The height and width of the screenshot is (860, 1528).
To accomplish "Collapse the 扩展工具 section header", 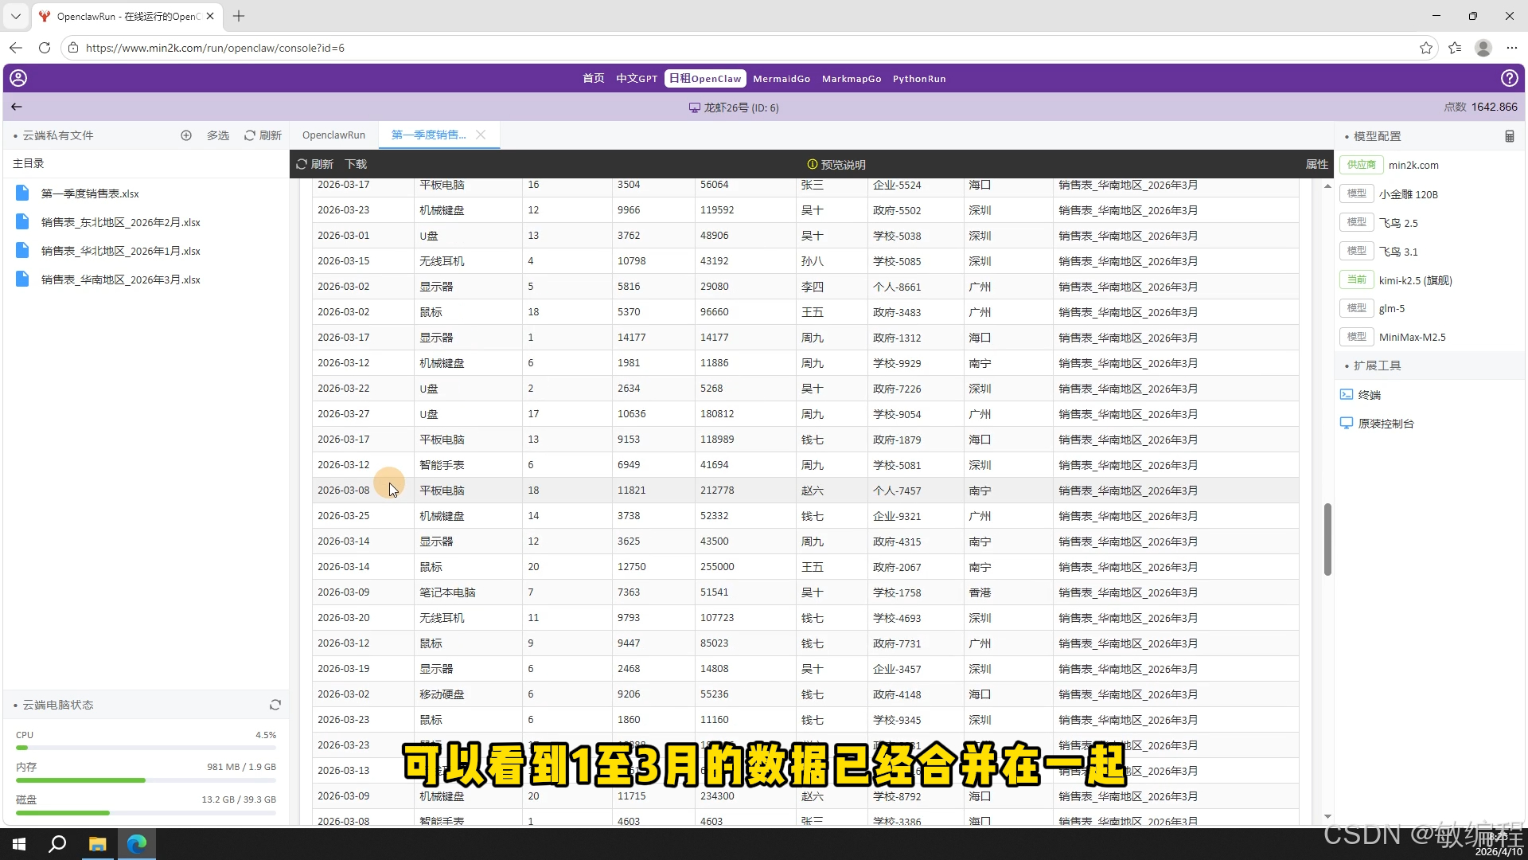I will click(x=1377, y=365).
